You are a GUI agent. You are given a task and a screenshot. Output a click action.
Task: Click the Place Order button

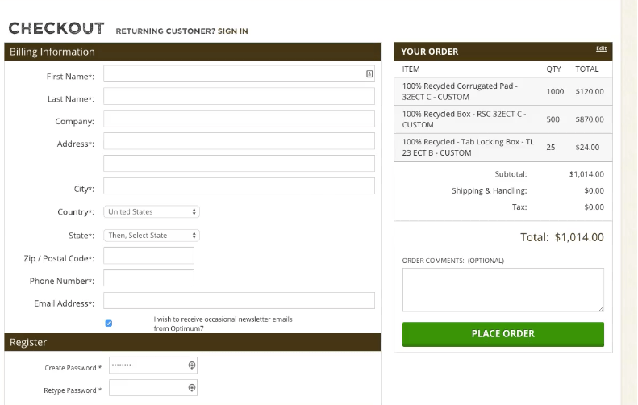coord(503,334)
